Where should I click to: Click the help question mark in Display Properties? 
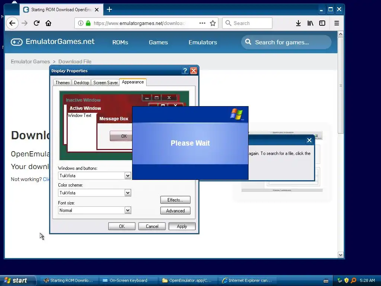click(185, 70)
